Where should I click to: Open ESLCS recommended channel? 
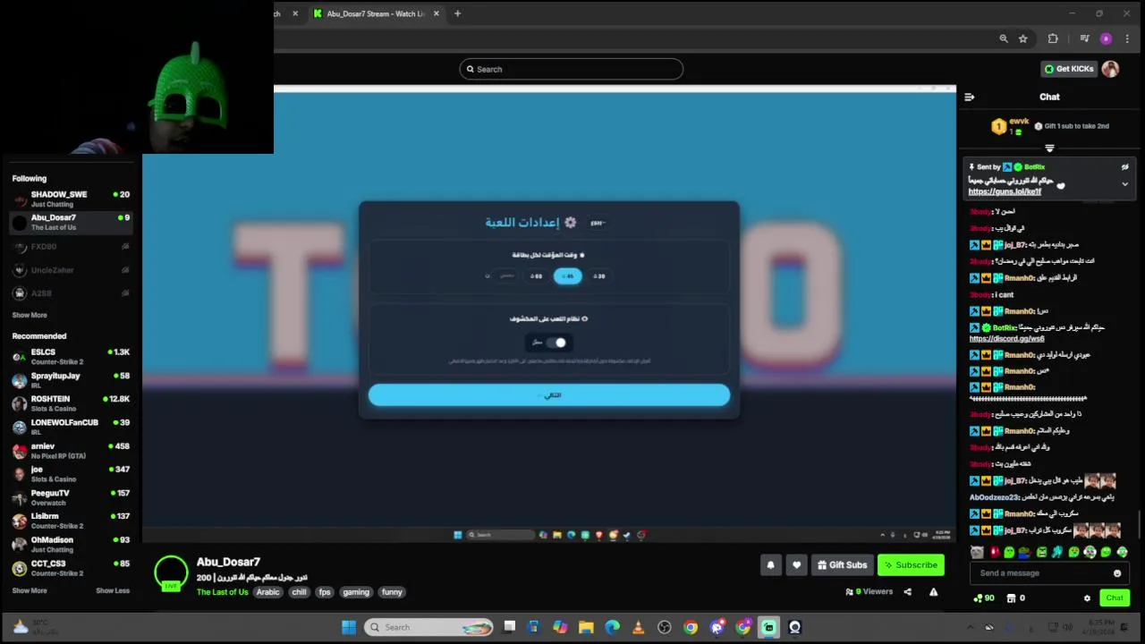[x=71, y=356]
